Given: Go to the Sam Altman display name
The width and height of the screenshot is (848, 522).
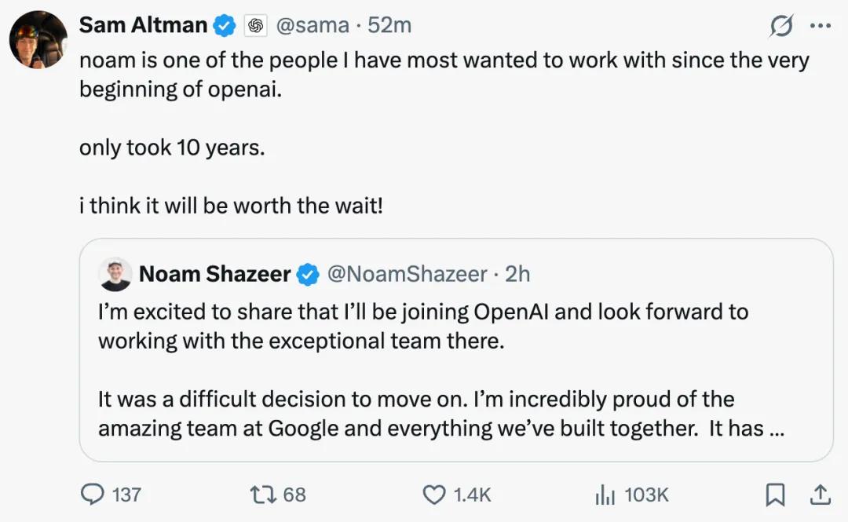Looking at the screenshot, I should [x=144, y=25].
